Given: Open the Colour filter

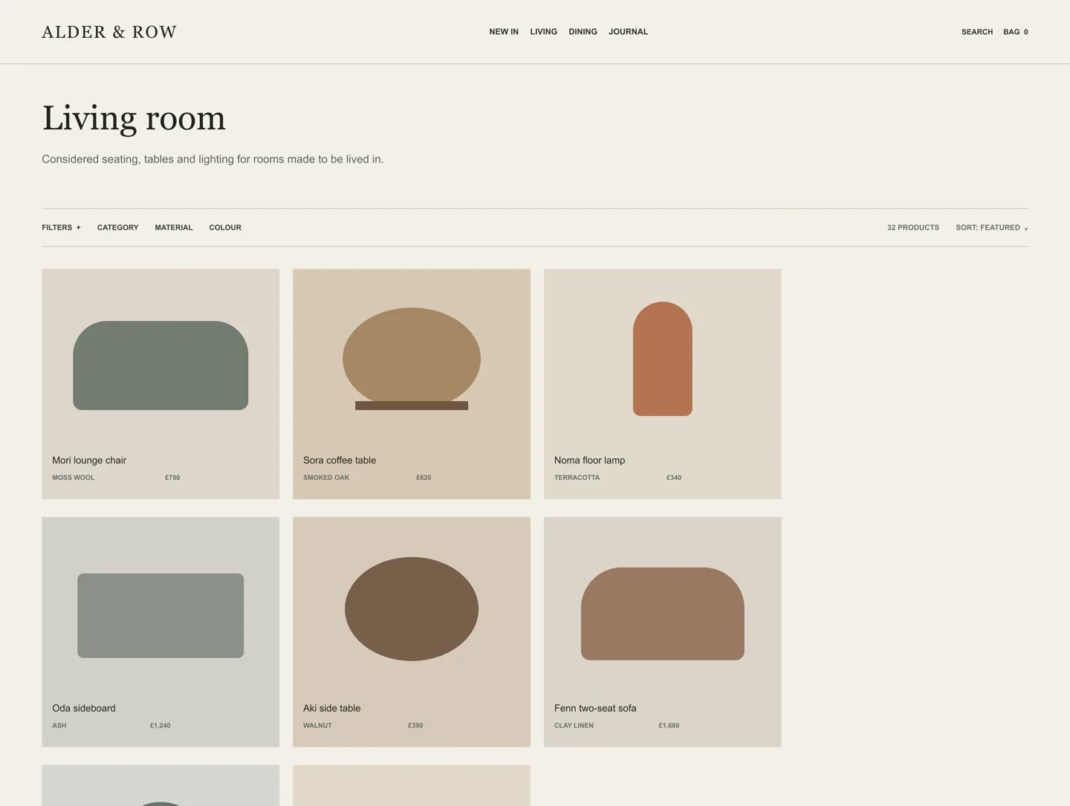Looking at the screenshot, I should [225, 227].
